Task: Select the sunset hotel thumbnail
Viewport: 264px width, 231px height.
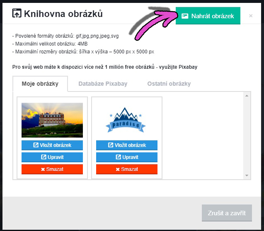Action: (52, 120)
